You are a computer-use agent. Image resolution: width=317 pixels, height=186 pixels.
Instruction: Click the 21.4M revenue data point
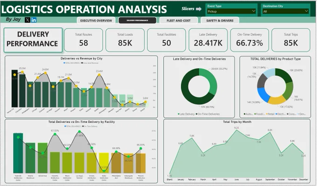point(38,78)
